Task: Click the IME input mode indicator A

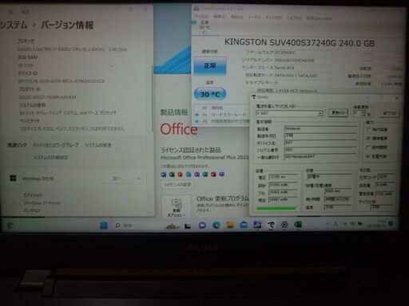Action: point(336,224)
